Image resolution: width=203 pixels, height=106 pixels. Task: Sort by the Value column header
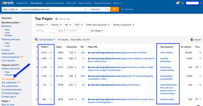click(x=59, y=47)
